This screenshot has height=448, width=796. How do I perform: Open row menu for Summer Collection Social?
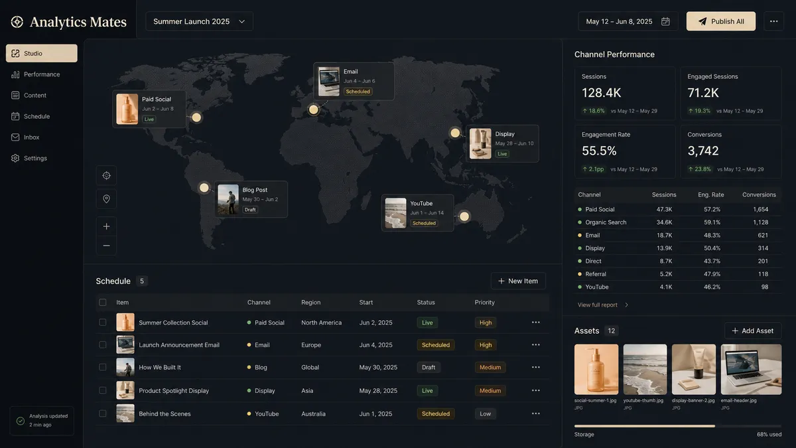pos(535,323)
